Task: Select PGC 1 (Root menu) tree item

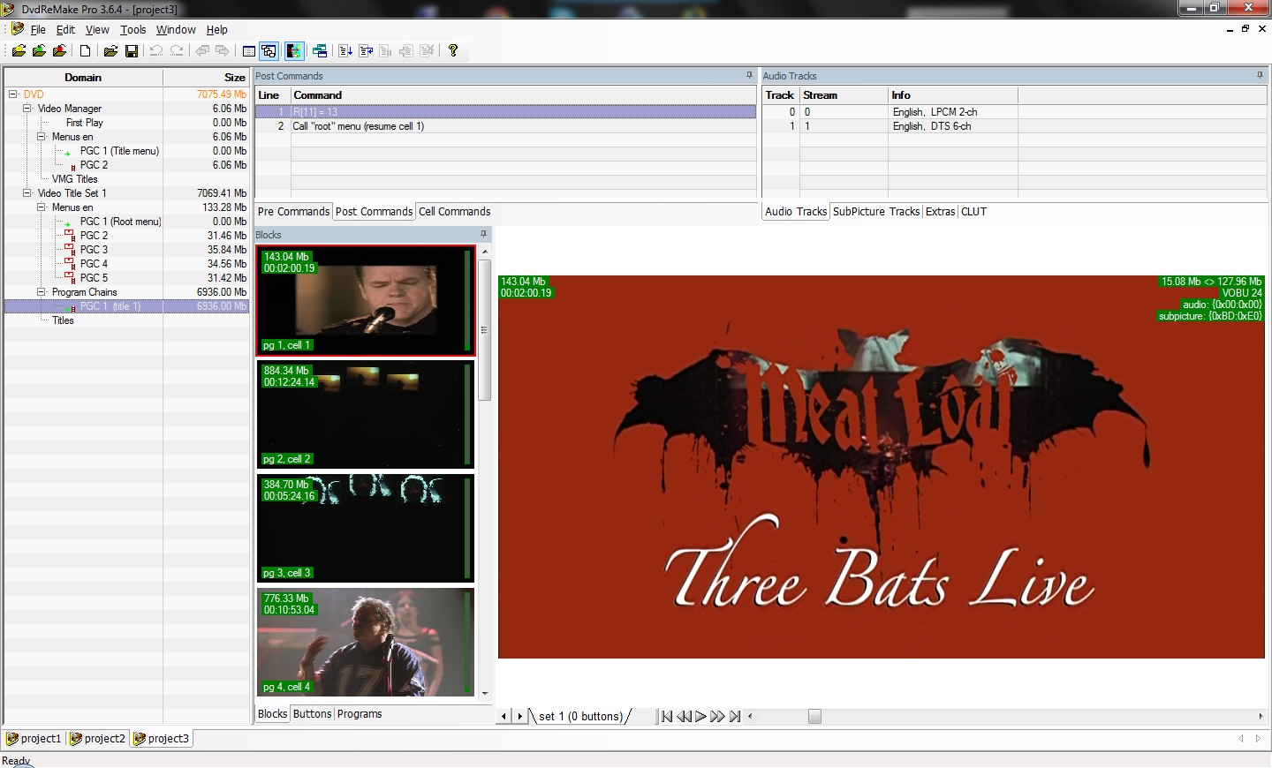Action: 120,222
